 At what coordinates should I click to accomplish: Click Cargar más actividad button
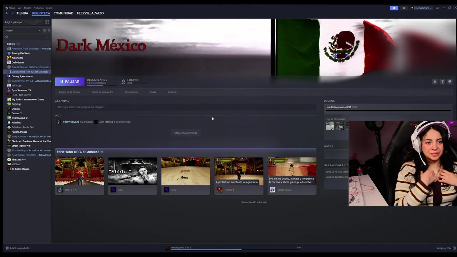(x=186, y=133)
